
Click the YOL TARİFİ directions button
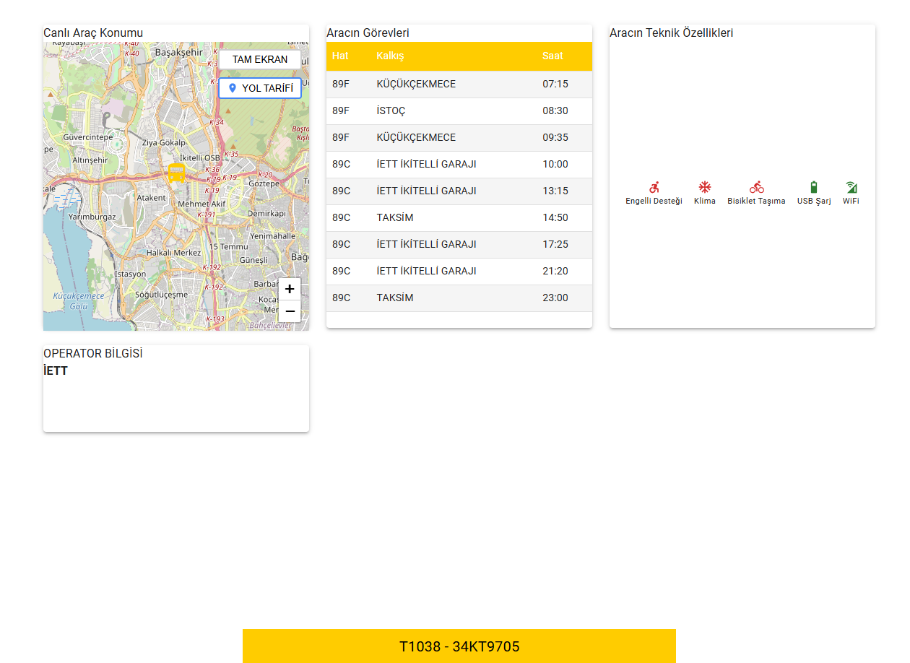(260, 88)
